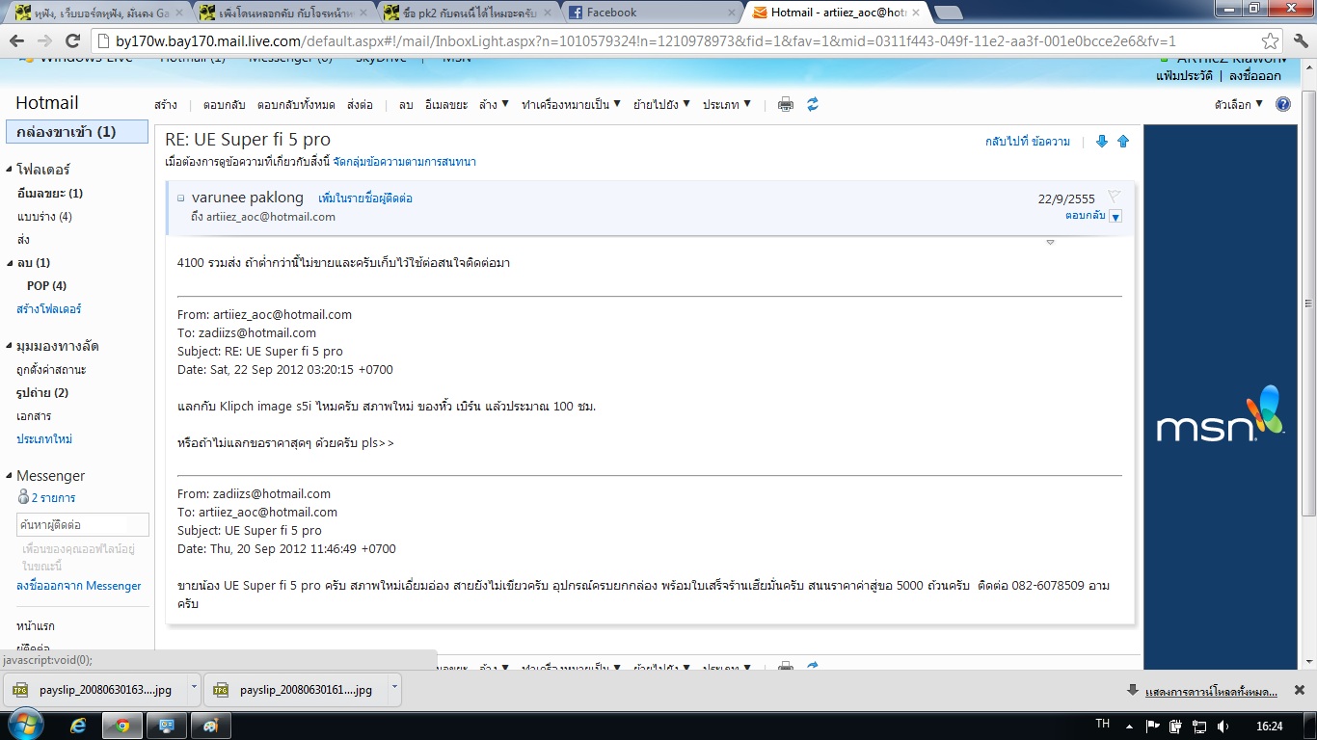
Task: Open a new browser tab
Action: [x=948, y=13]
